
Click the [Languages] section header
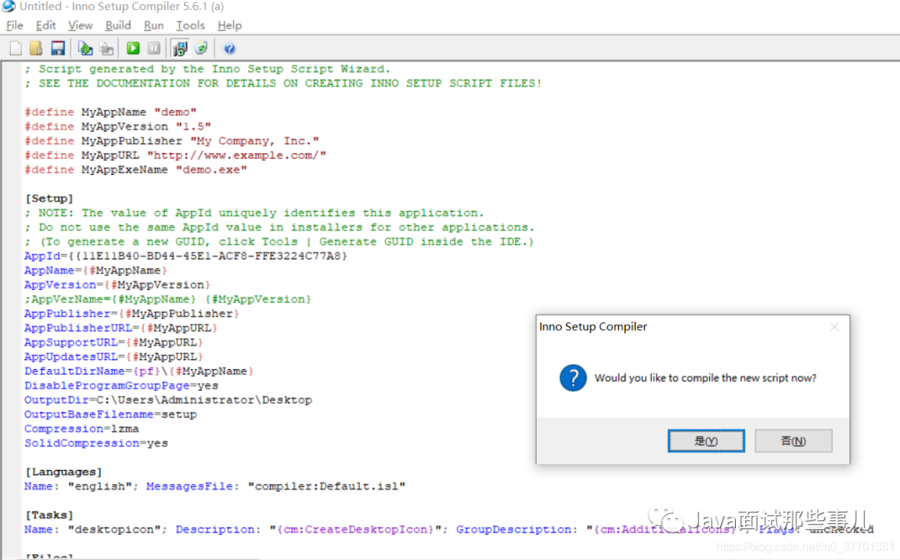coord(63,472)
